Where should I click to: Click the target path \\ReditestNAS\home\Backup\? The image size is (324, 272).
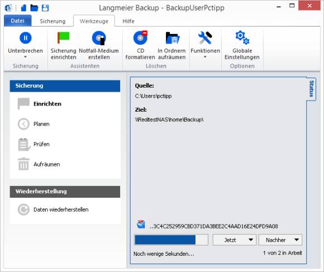coord(169,120)
